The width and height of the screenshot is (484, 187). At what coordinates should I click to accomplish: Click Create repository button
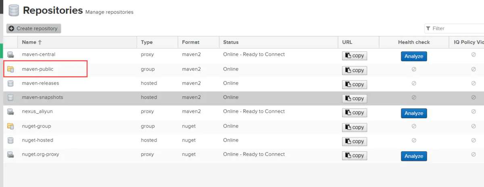tap(34, 28)
